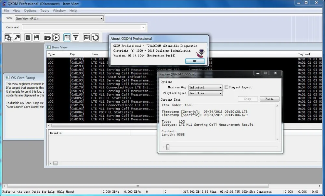Click status bar time 09:49:06.735
The width and height of the screenshot is (325, 196).
coord(230,192)
